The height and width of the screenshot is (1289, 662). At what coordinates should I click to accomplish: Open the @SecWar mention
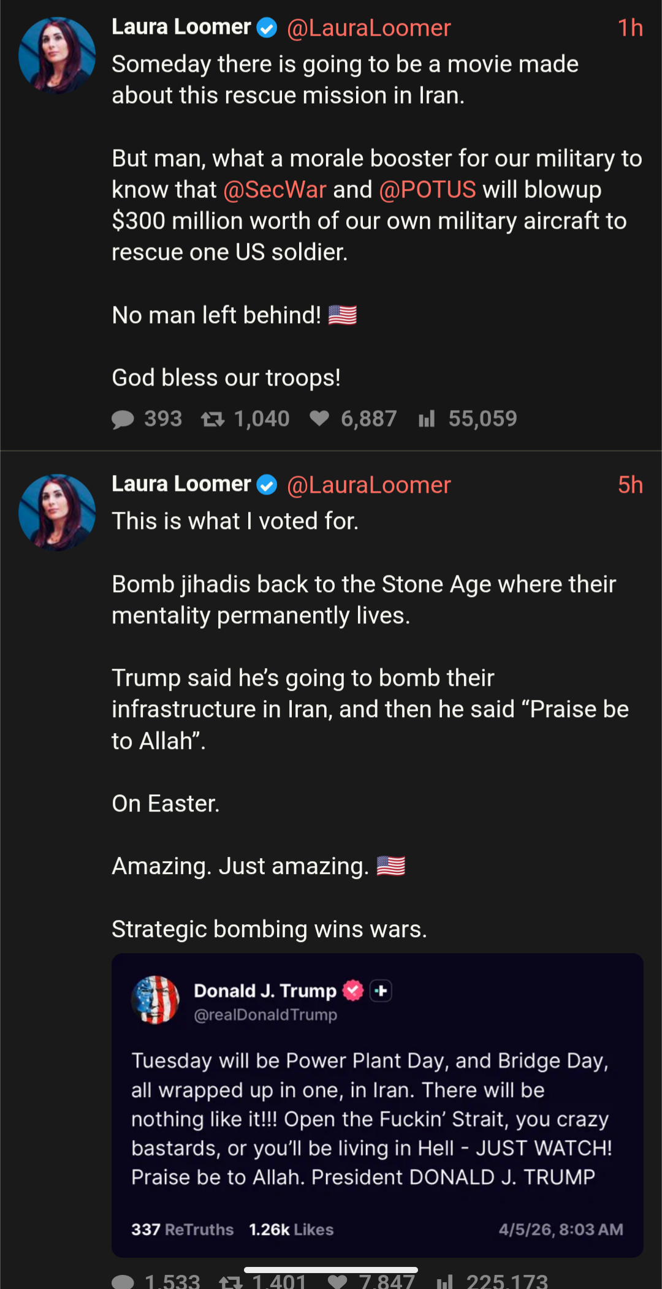point(275,190)
